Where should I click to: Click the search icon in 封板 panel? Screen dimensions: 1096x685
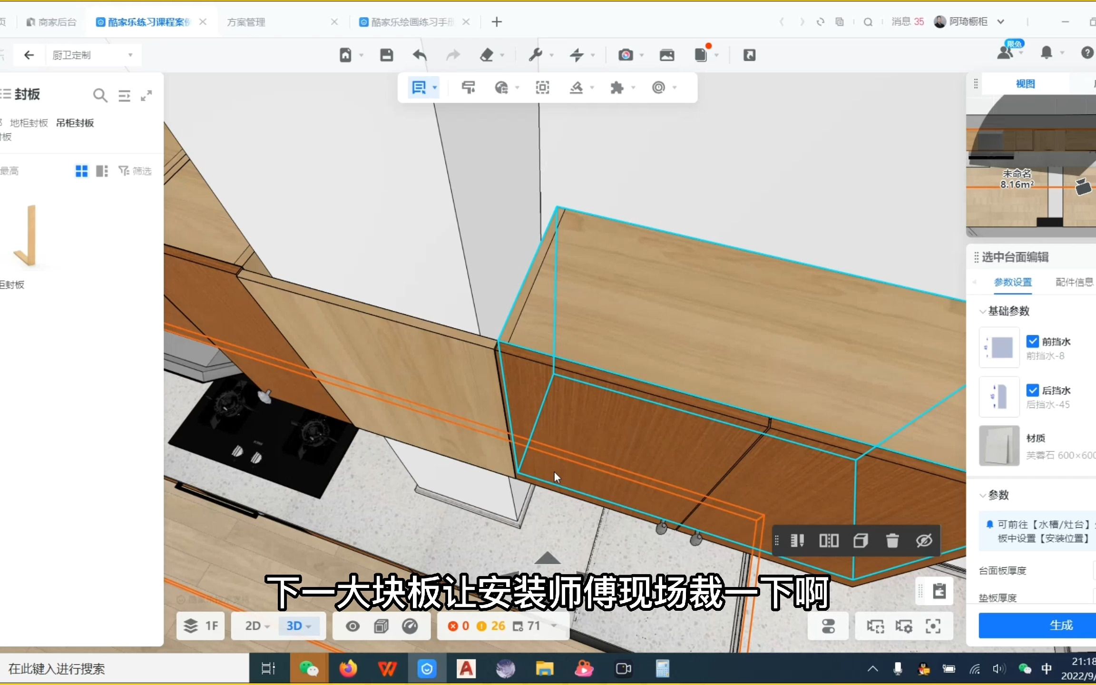click(x=100, y=96)
